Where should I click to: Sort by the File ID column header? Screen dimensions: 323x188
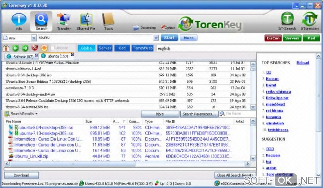[199, 121]
